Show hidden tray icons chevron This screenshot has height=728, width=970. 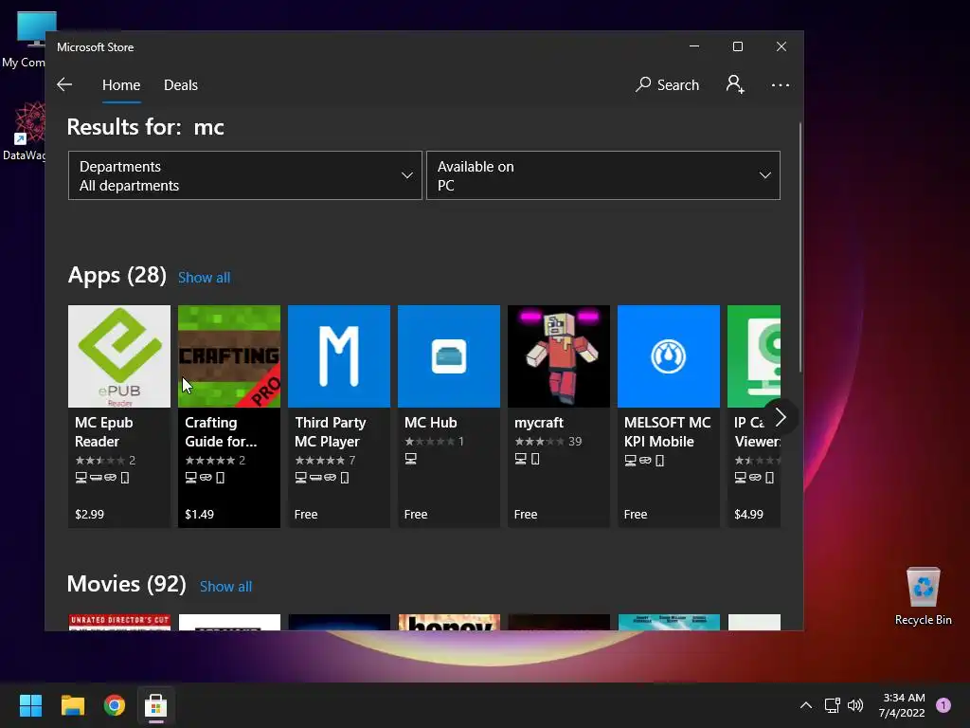pos(805,705)
